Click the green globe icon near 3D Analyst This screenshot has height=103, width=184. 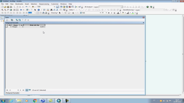click(147, 7)
